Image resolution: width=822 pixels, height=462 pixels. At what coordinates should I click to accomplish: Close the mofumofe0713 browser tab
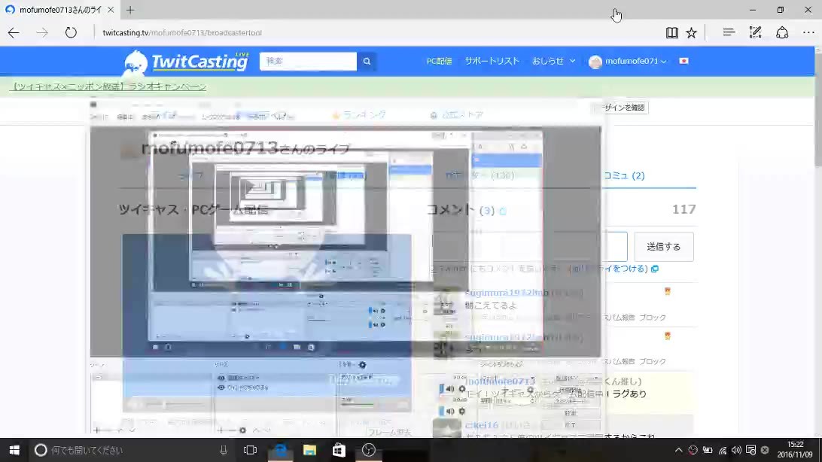tap(111, 10)
